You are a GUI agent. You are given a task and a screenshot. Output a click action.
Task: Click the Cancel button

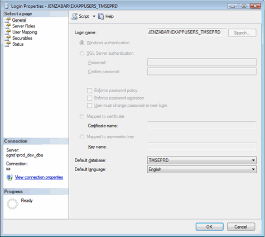pyautogui.click(x=241, y=227)
